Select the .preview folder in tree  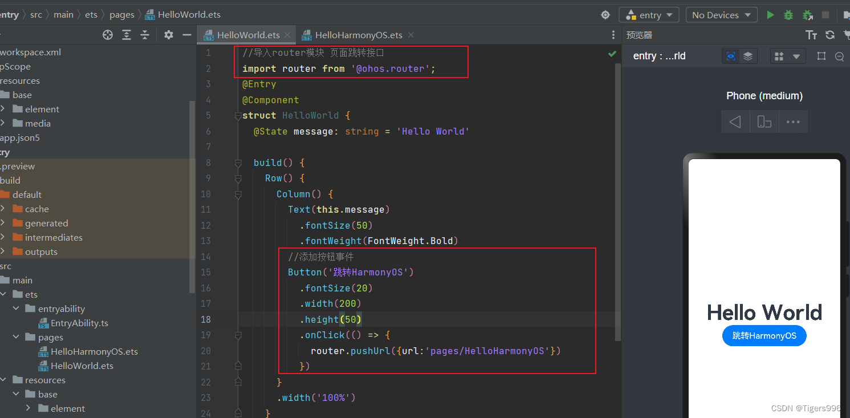18,166
